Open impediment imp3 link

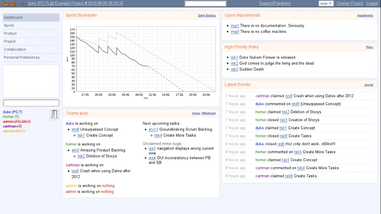pyautogui.click(x=235, y=31)
